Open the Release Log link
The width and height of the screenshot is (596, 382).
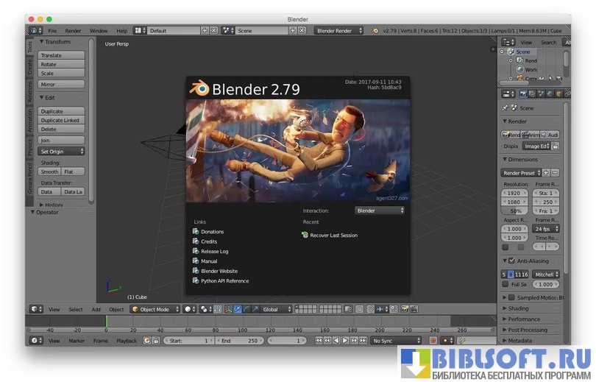pos(214,251)
